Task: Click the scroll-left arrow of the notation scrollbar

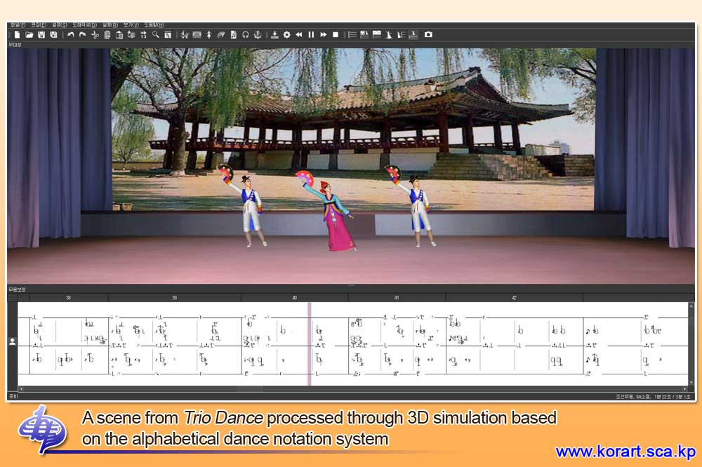Action: pos(20,389)
